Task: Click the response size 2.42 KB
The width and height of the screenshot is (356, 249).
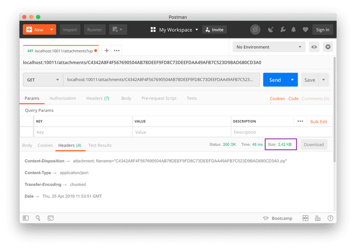Action: pyautogui.click(x=285, y=145)
